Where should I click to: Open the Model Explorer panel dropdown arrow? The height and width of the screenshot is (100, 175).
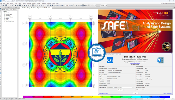coord(15,8)
